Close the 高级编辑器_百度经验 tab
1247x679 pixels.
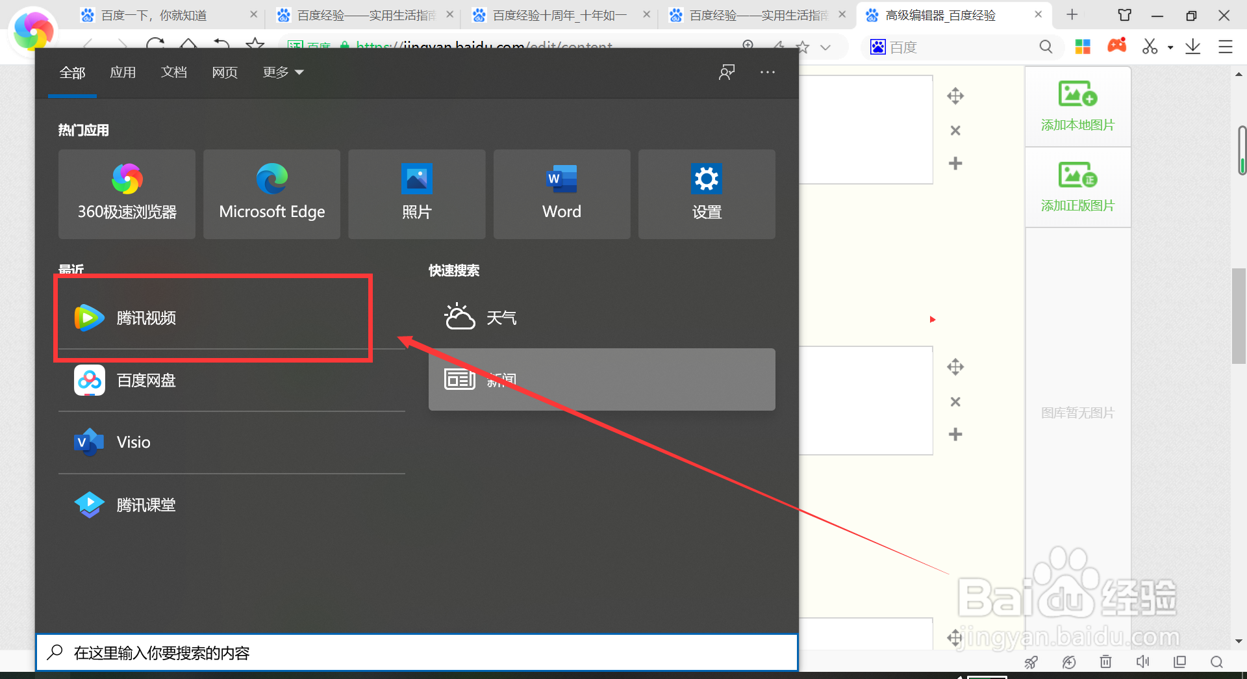1039,14
